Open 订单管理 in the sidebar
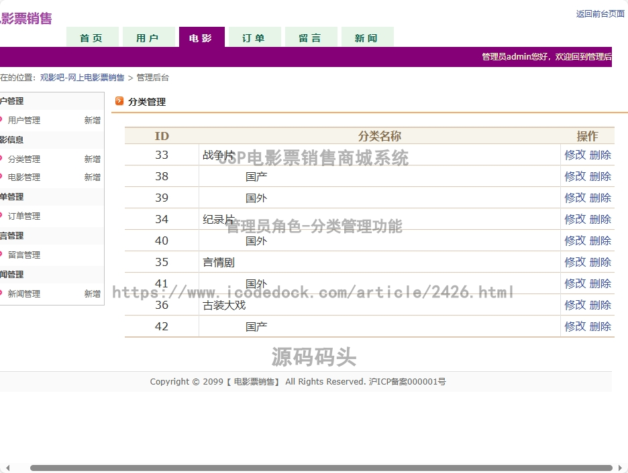 point(24,216)
